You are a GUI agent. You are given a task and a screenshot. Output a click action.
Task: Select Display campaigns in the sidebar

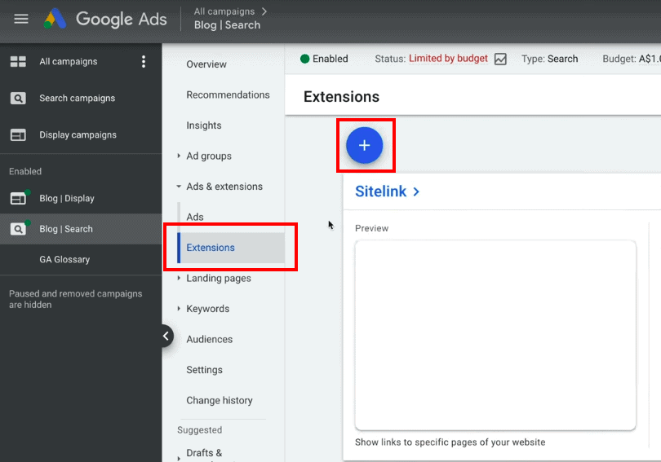[78, 134]
